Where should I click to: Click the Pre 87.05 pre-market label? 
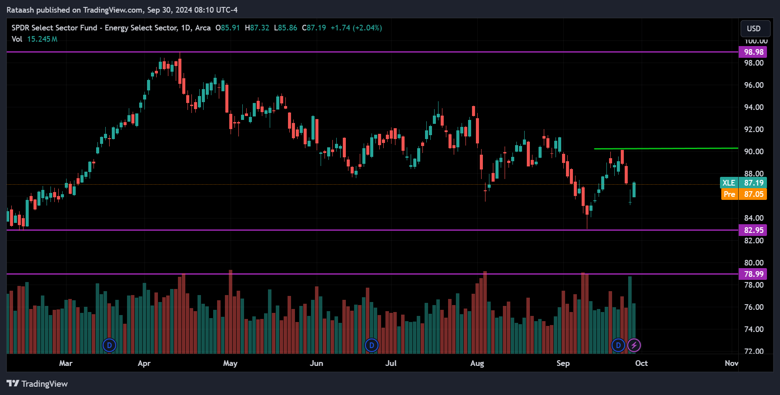(x=743, y=194)
